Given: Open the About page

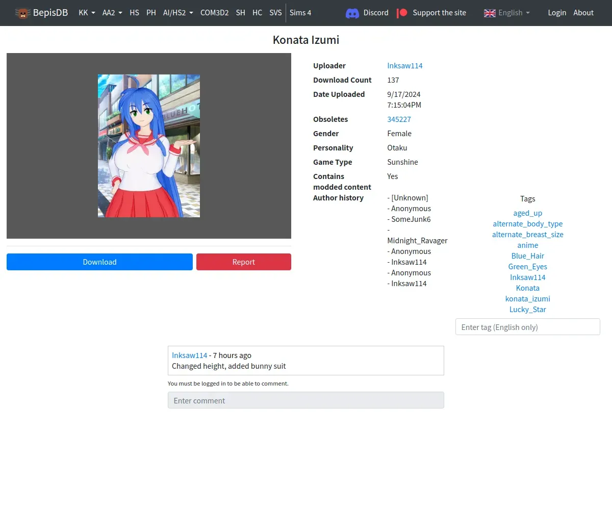Looking at the screenshot, I should click(583, 13).
